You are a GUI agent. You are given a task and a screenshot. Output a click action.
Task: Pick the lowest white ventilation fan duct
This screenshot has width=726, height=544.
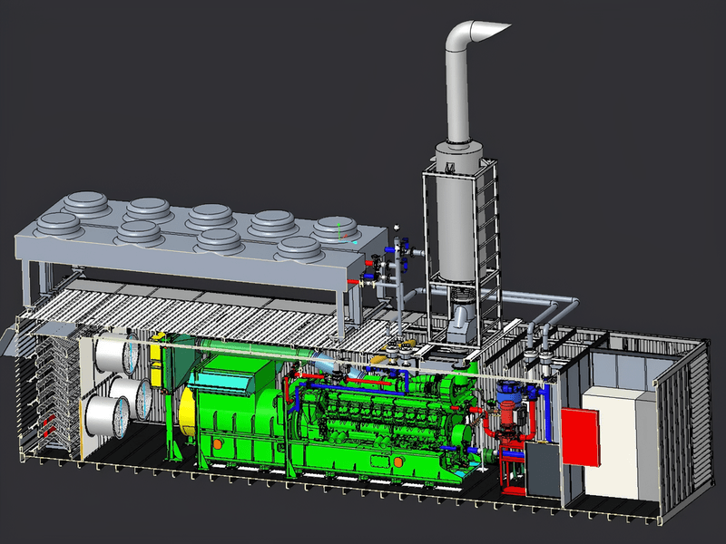pos(106,417)
